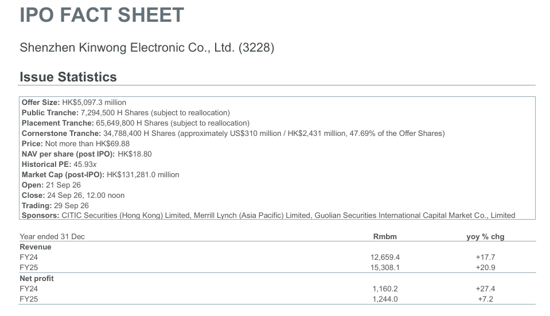
Task: Click the yoy % chg column header
Action: click(485, 237)
